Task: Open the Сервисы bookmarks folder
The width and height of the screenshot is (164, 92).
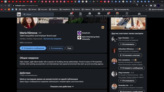Action: click(x=86, y=9)
